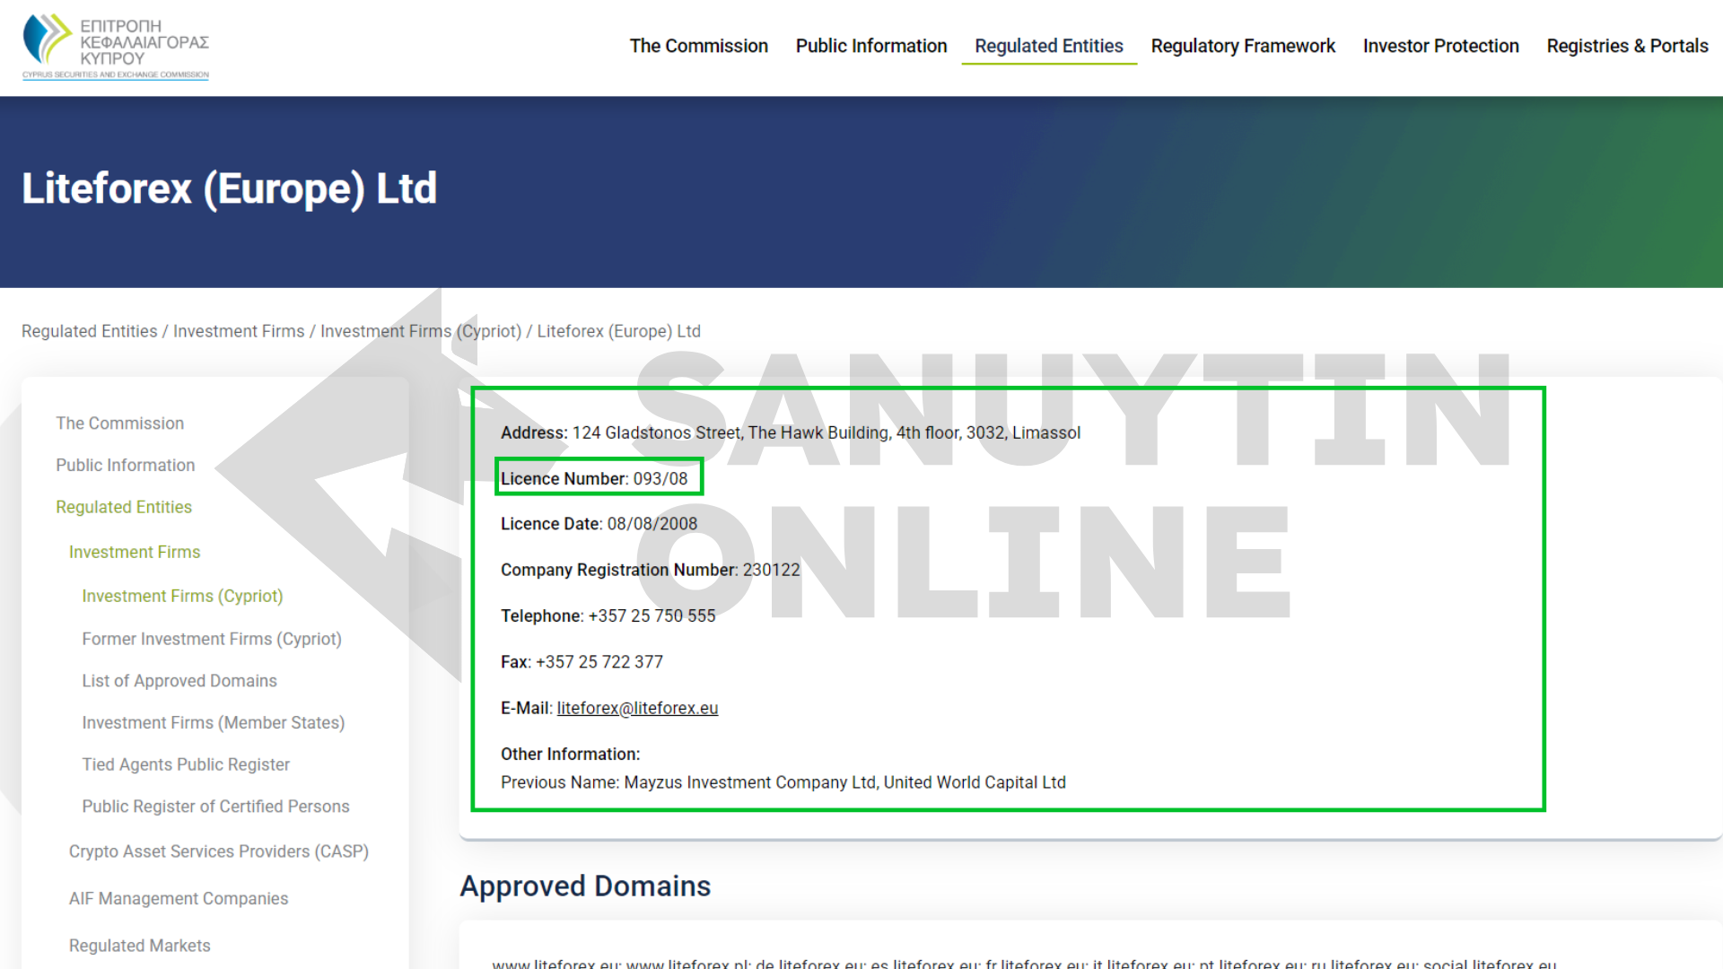
Task: Select Investment Firms sidebar link
Action: [x=134, y=552]
